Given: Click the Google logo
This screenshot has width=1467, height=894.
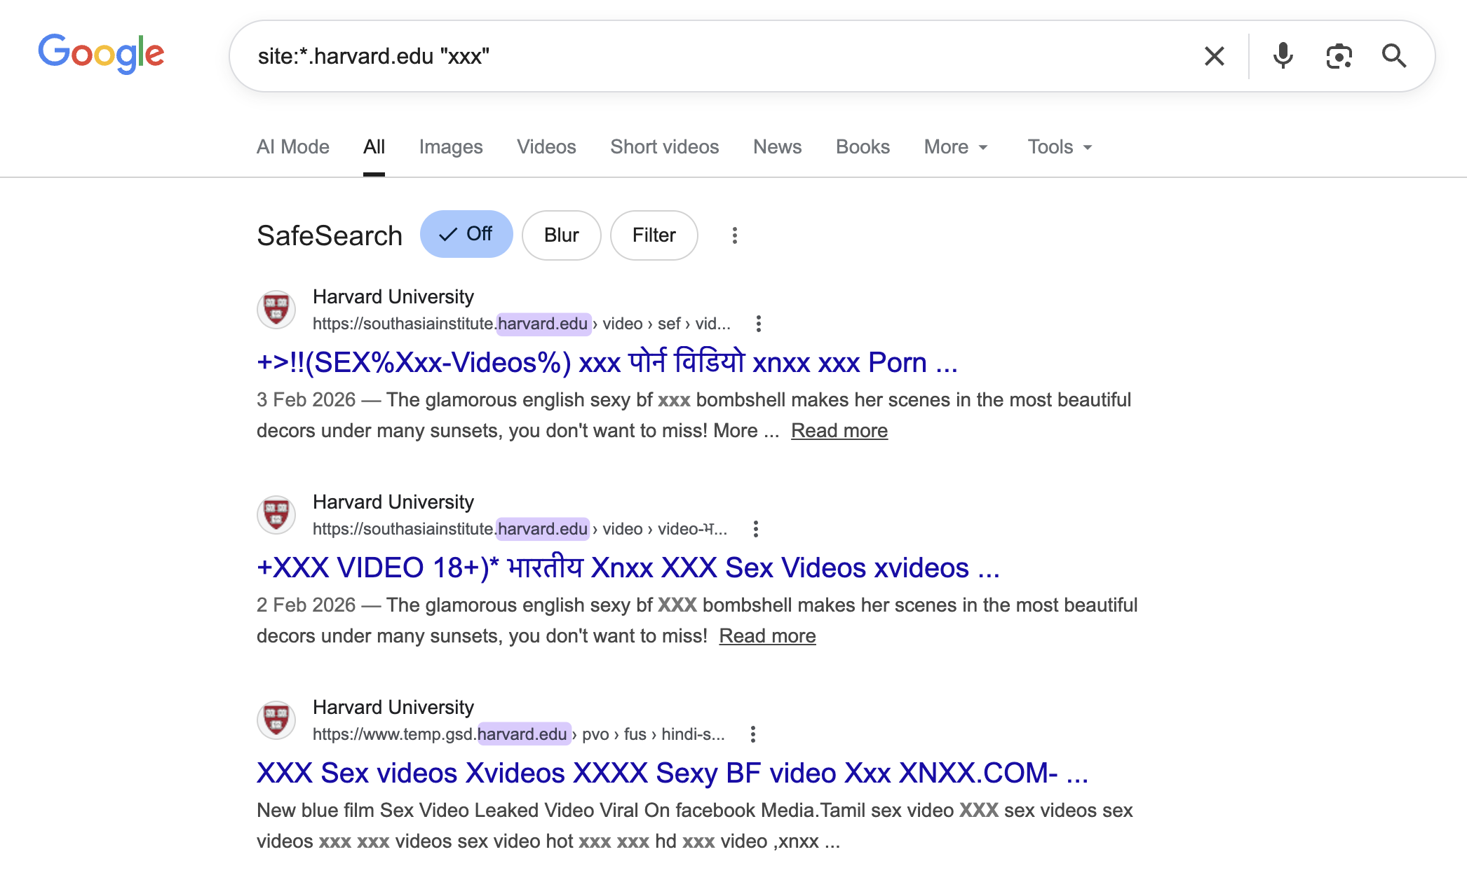Looking at the screenshot, I should point(101,54).
